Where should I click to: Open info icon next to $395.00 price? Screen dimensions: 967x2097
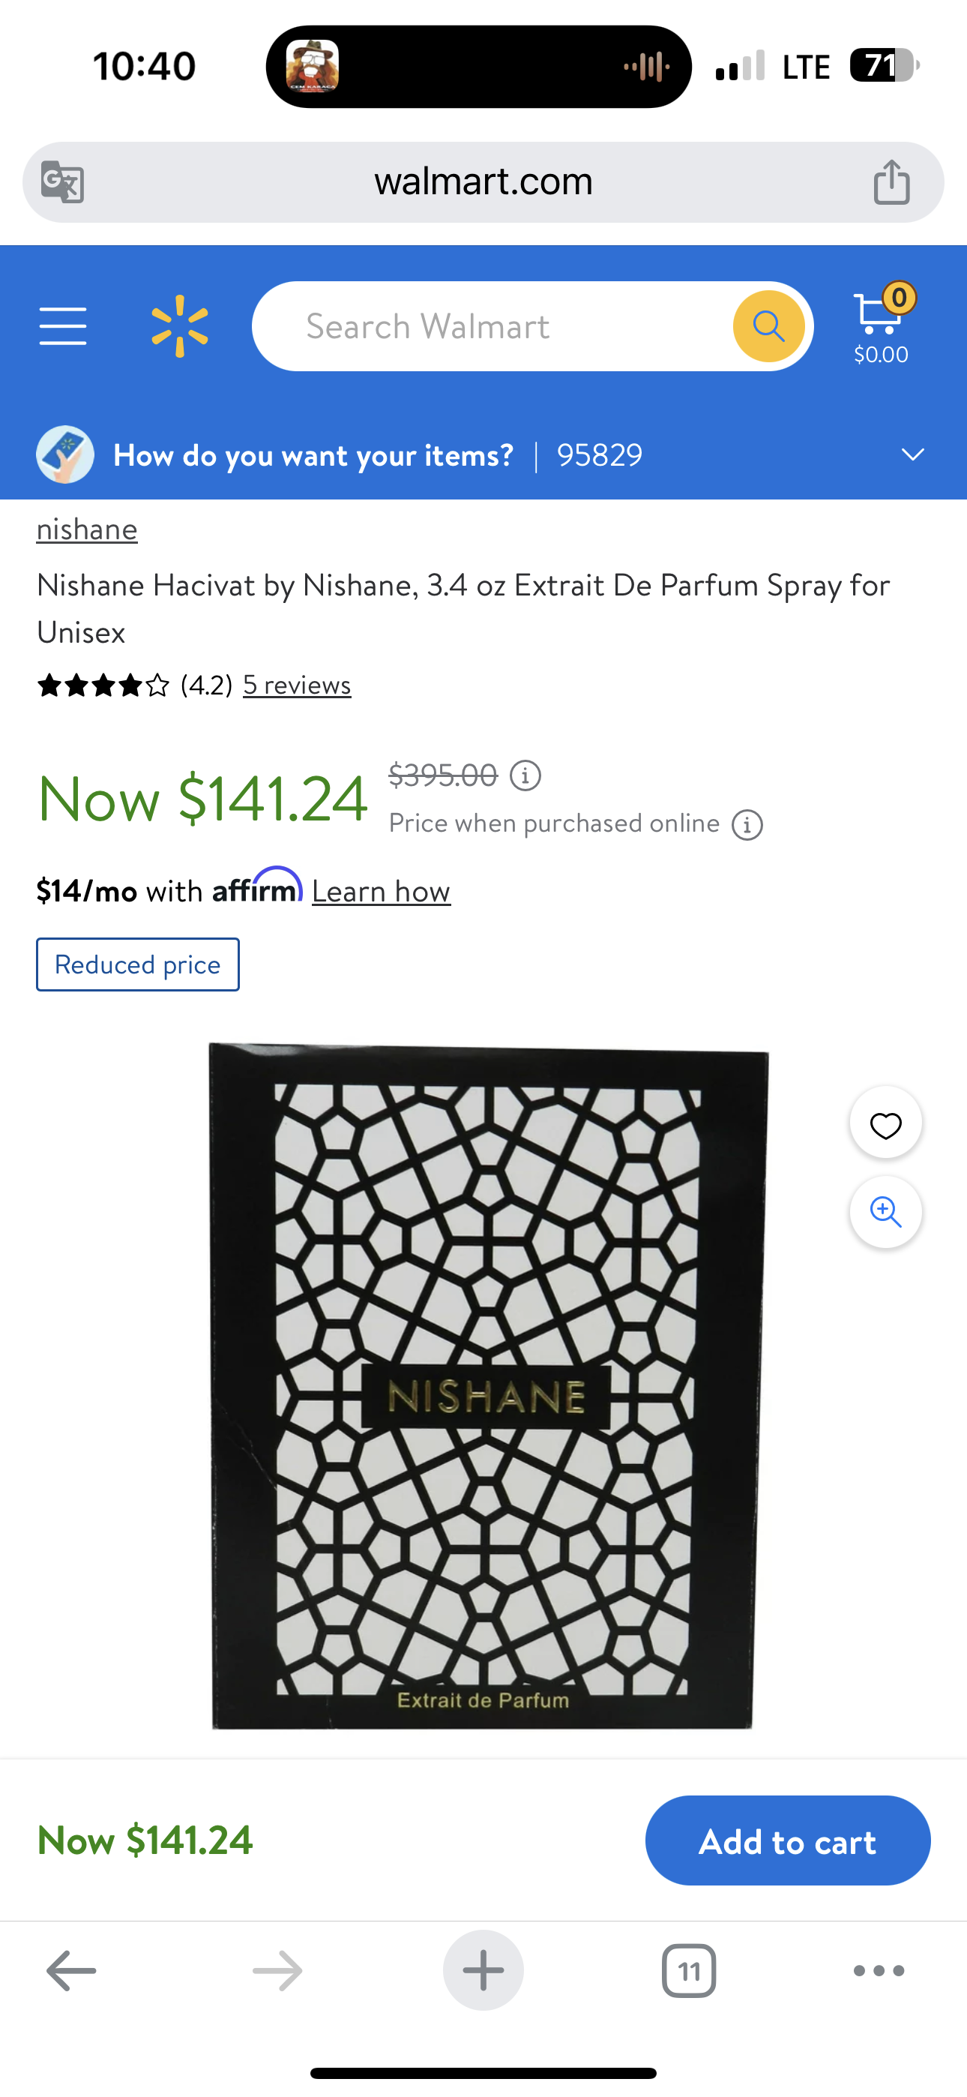click(x=525, y=775)
